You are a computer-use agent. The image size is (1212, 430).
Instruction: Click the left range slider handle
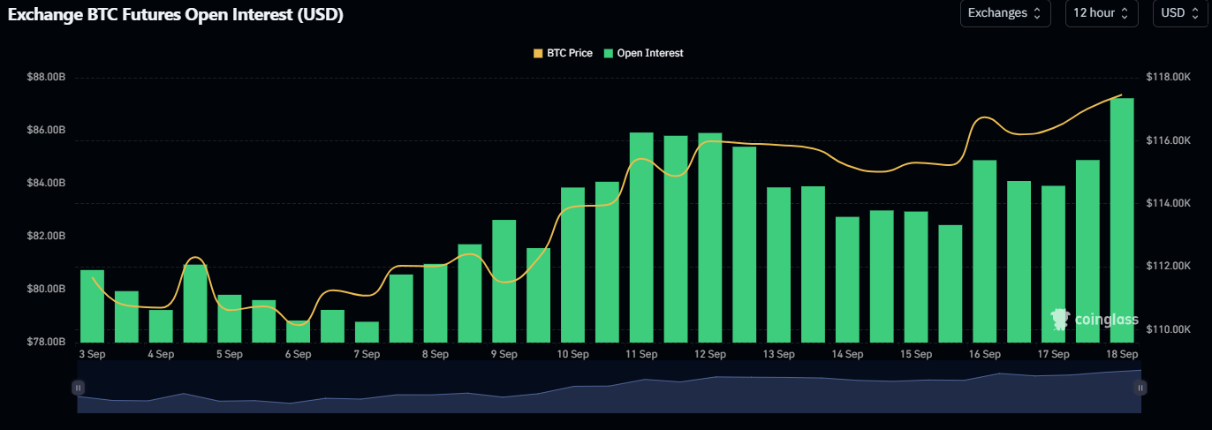[79, 387]
